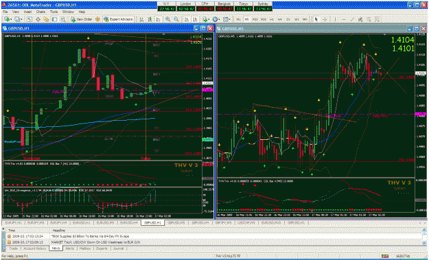Toggle the Auto Scroll chart icon
This screenshot has height=260, width=429.
coord(186,19)
